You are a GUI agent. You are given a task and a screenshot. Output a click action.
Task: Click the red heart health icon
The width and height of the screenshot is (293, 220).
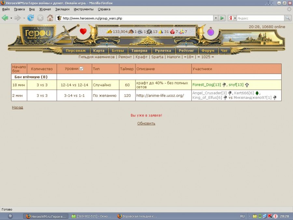[x=83, y=32]
